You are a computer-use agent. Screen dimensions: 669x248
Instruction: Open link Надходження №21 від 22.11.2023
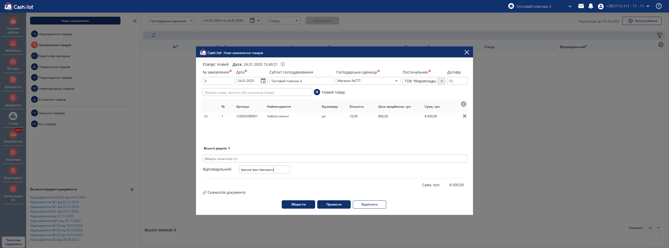click(55, 221)
